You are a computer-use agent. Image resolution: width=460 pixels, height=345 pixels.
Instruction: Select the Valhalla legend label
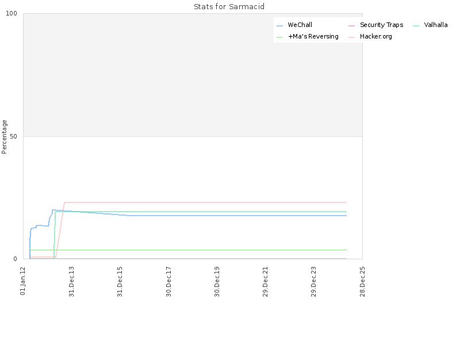pyautogui.click(x=436, y=25)
